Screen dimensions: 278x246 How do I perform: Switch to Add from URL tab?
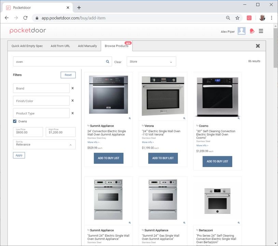(60, 46)
